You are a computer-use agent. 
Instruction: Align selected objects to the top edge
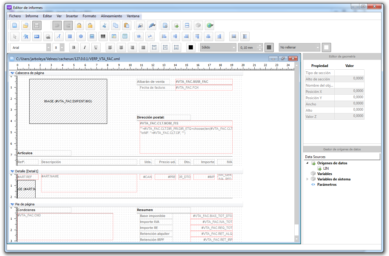[197, 36]
